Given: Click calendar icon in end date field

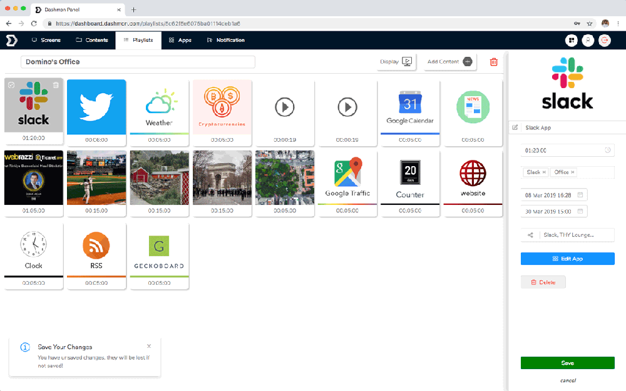Looking at the screenshot, I should click(580, 211).
